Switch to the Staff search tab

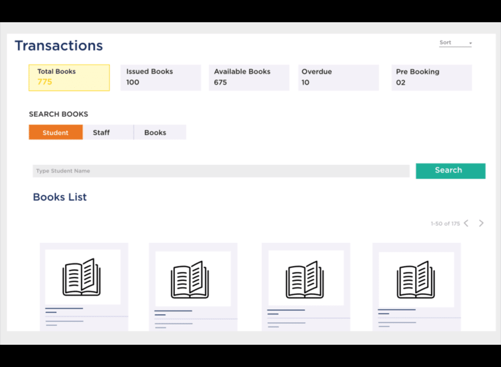click(101, 132)
